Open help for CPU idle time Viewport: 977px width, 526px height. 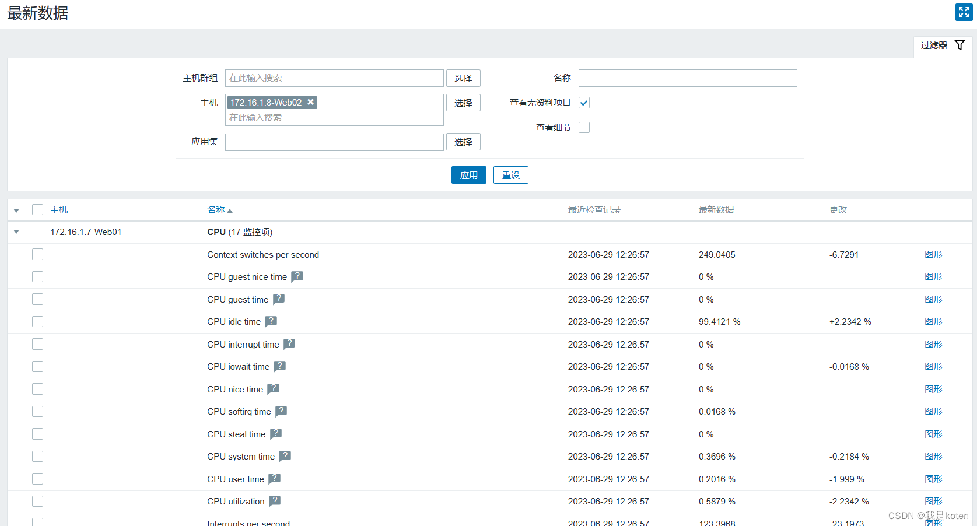coord(271,321)
